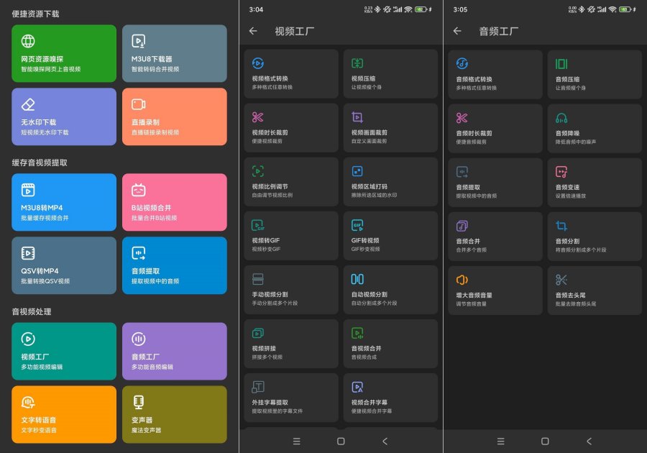Open 自动视频分割 auto split option
The width and height of the screenshot is (647, 453).
[x=390, y=290]
